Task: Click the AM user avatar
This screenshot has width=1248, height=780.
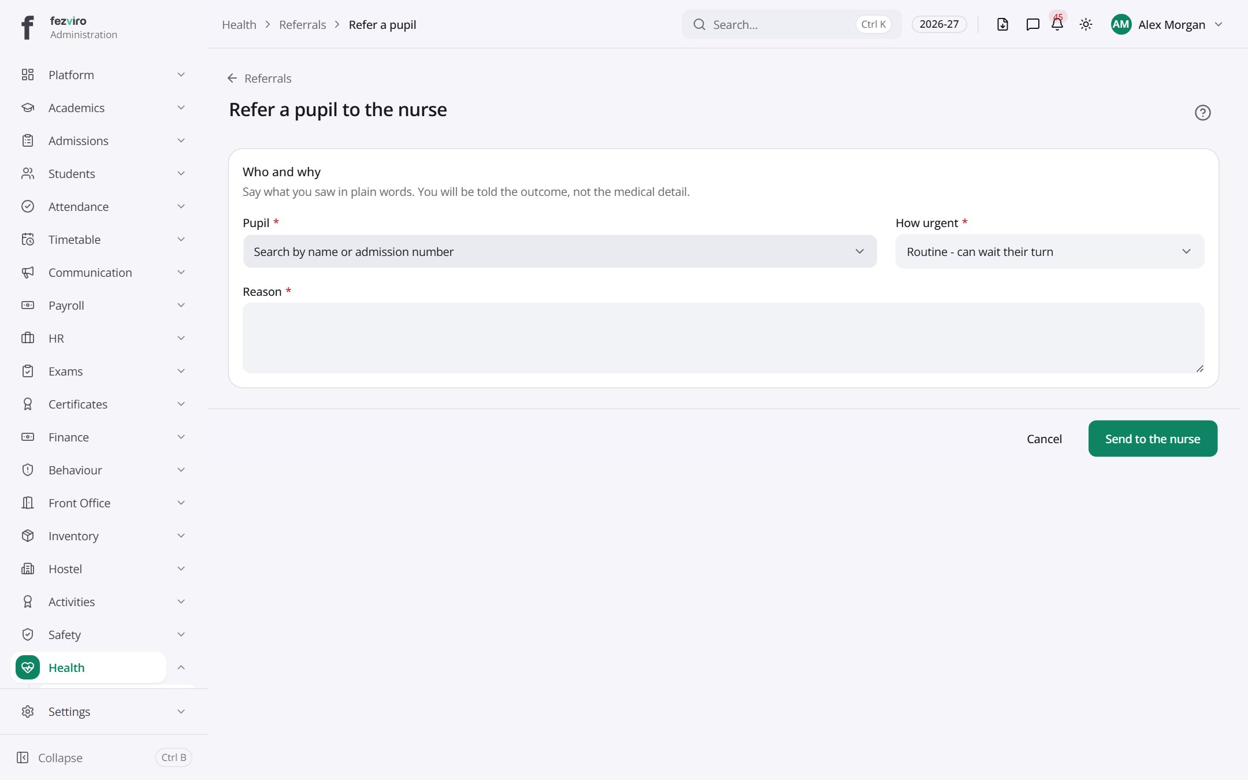Action: coord(1121,24)
